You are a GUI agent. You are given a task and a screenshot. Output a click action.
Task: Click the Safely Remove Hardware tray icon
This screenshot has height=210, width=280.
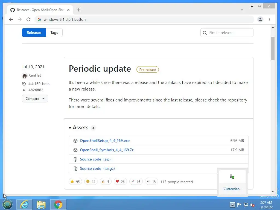coord(232,177)
